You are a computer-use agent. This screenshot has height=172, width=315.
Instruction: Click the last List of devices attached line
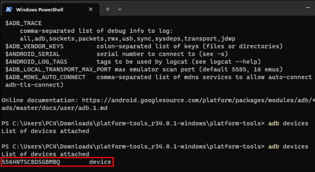pyautogui.click(x=45, y=154)
